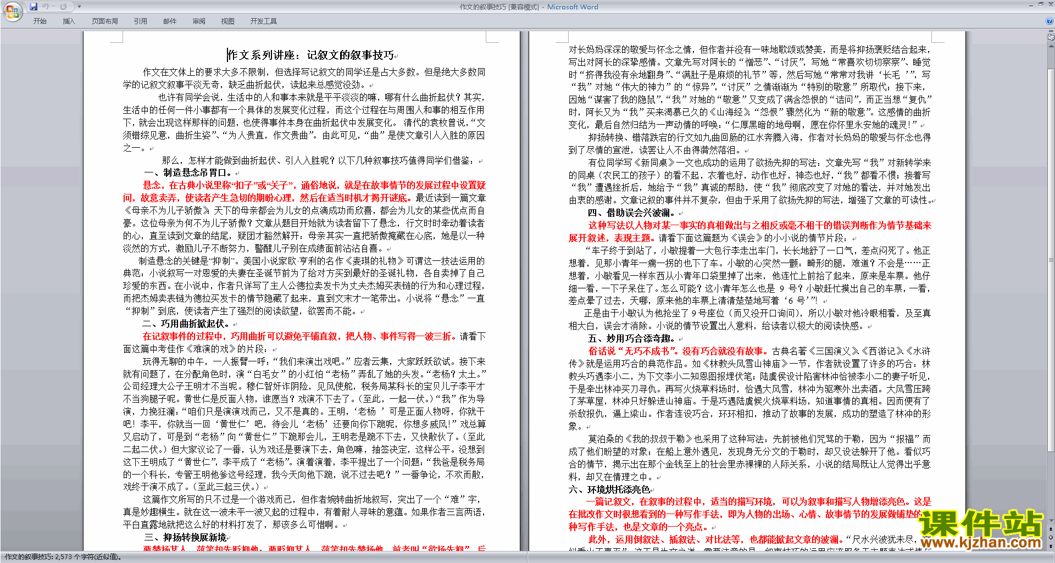Click the red text 在记叙事件的过程中
Viewport: 1055px width, 563px height.
click(299, 336)
